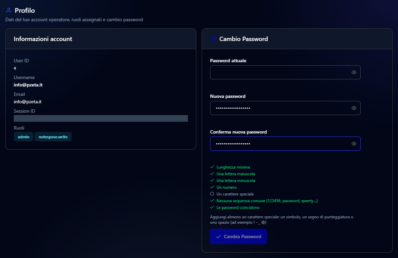Image resolution: width=398 pixels, height=258 pixels.
Task: Click the Email value info@pzeta.it
Action: pyautogui.click(x=28, y=102)
